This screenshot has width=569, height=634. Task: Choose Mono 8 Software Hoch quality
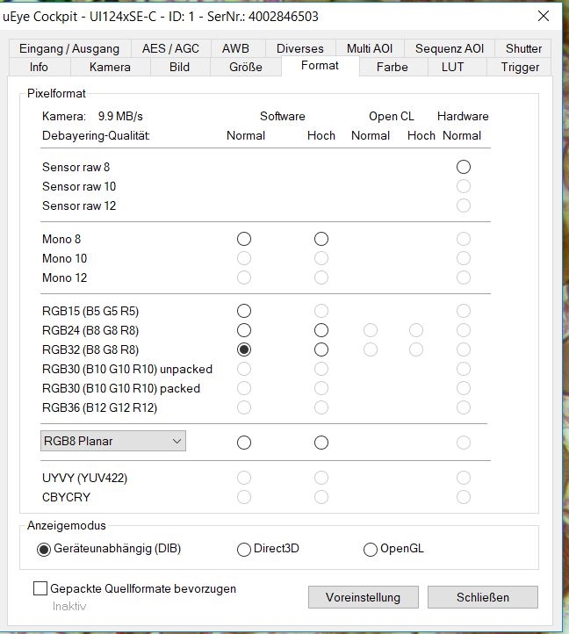point(321,239)
